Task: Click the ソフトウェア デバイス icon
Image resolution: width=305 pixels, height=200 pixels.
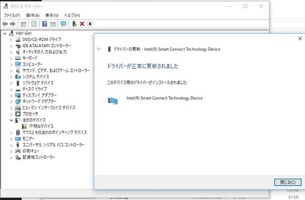Action: [18, 83]
